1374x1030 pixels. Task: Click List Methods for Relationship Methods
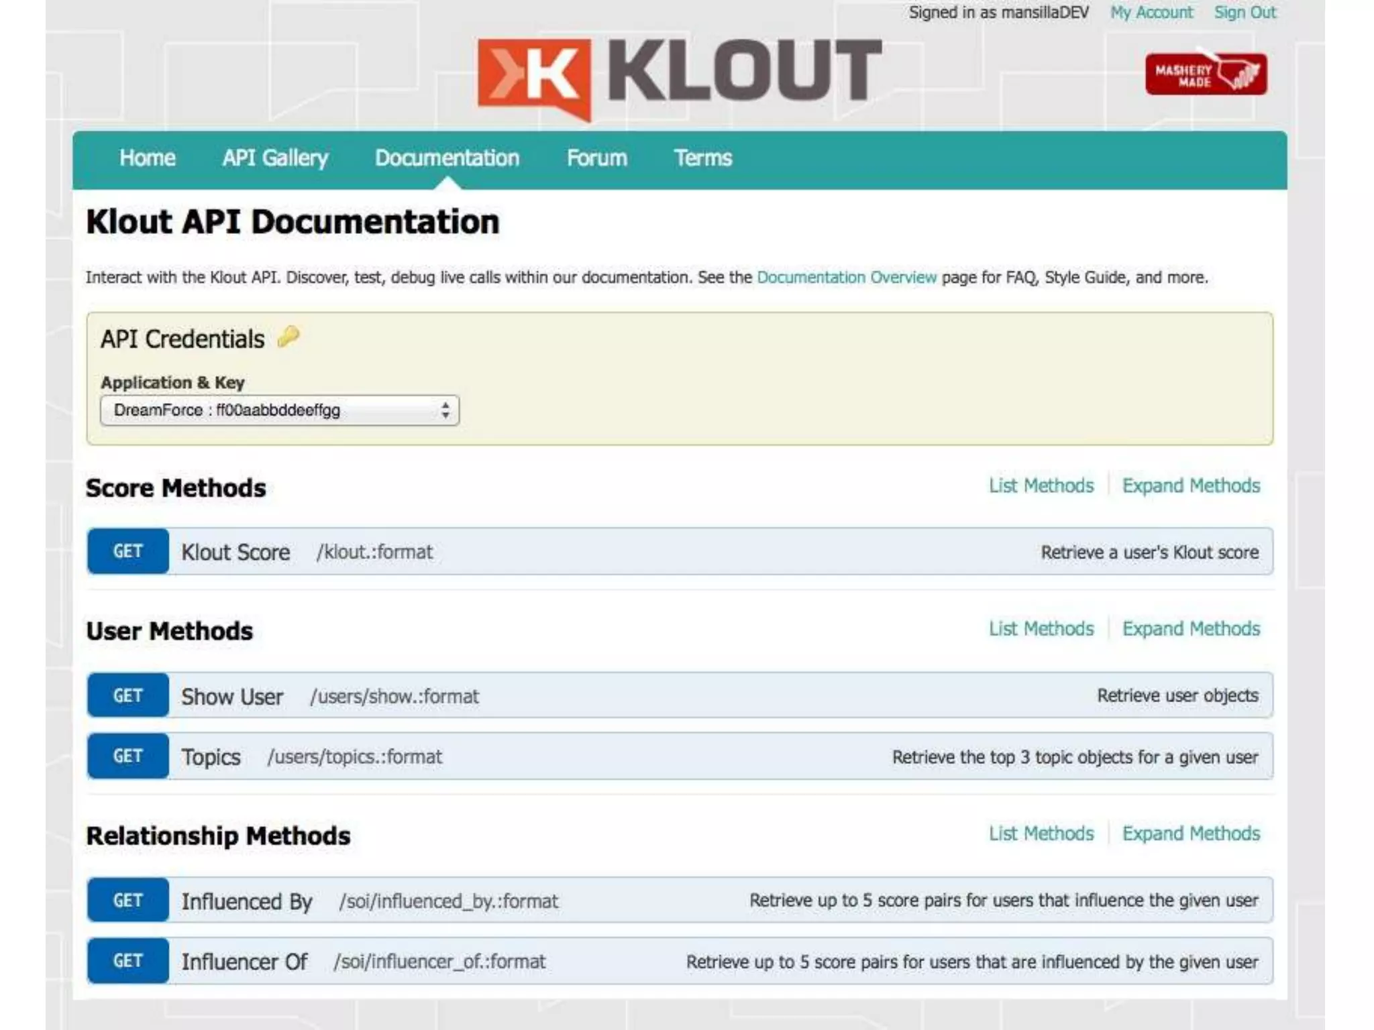click(1041, 834)
